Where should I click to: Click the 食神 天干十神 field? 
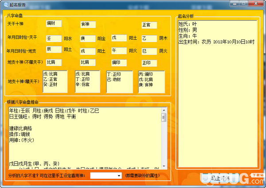[x=88, y=24]
